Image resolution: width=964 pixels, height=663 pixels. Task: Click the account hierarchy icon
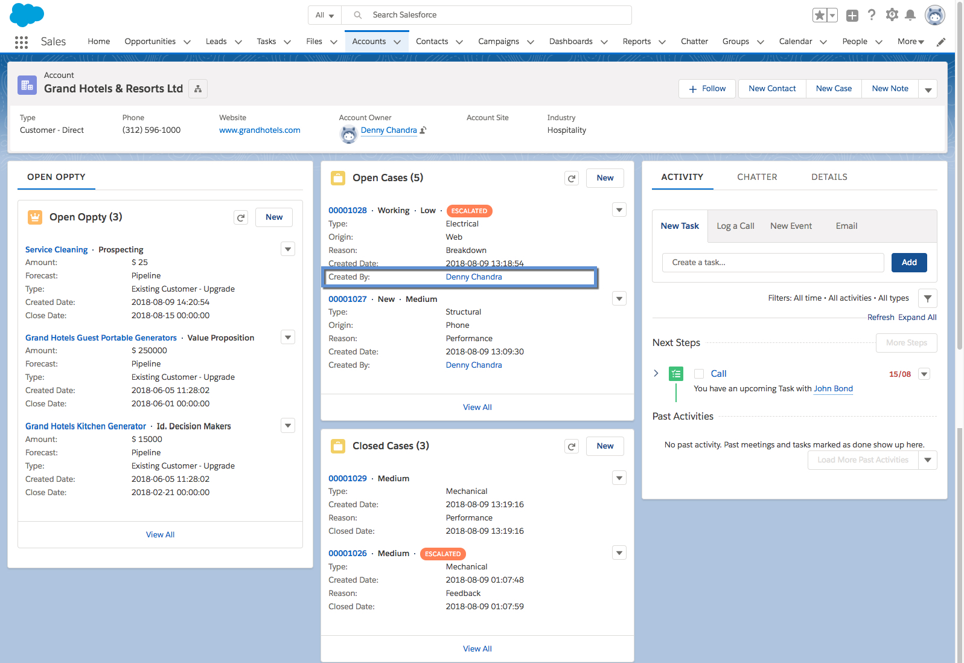tap(198, 89)
